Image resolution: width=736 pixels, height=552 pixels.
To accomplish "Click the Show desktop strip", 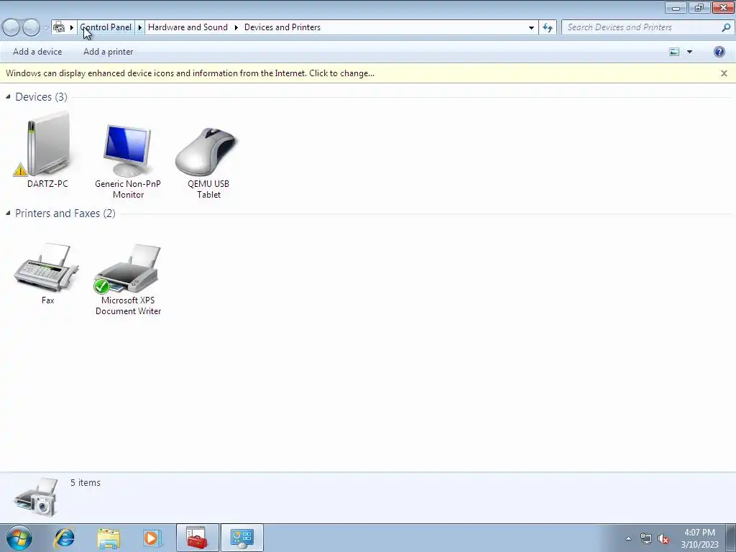I will 731,538.
